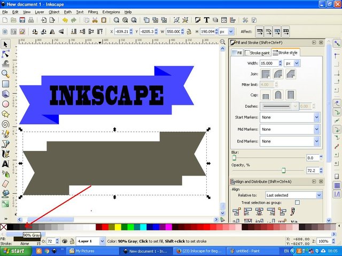This screenshot has width=342, height=256.
Task: Select the Selector arrow tool
Action: (5, 44)
